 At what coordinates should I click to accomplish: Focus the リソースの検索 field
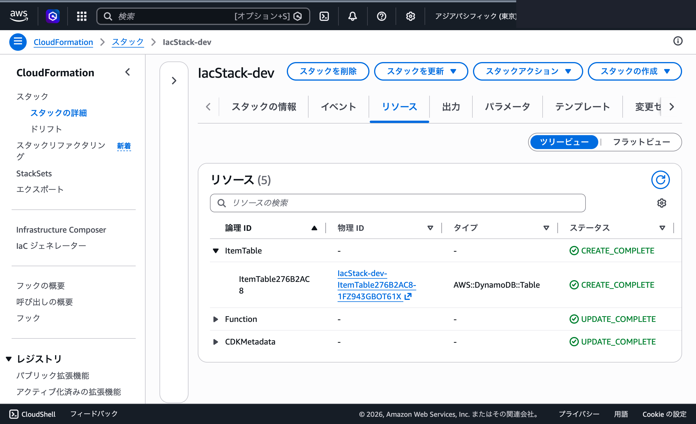(x=398, y=203)
